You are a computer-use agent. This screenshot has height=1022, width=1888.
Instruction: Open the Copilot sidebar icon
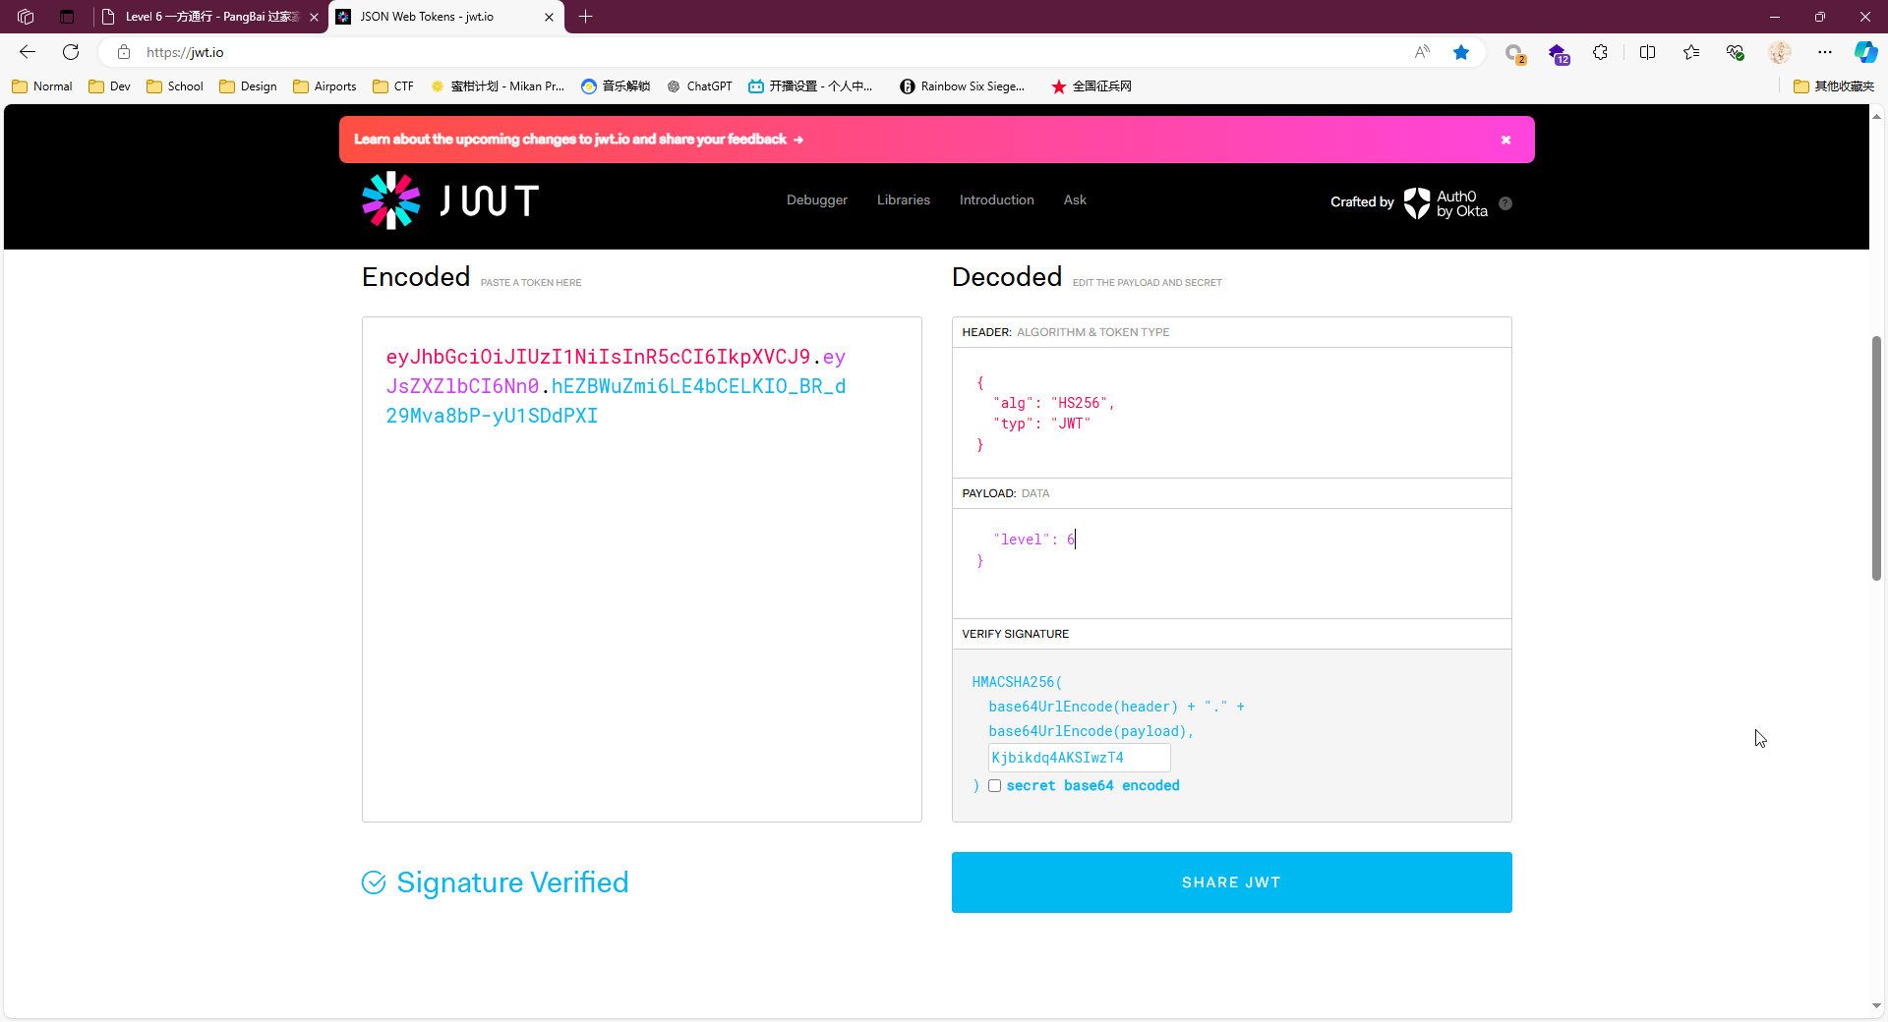point(1865,52)
